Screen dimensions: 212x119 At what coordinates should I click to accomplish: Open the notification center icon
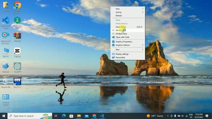coord(207,116)
